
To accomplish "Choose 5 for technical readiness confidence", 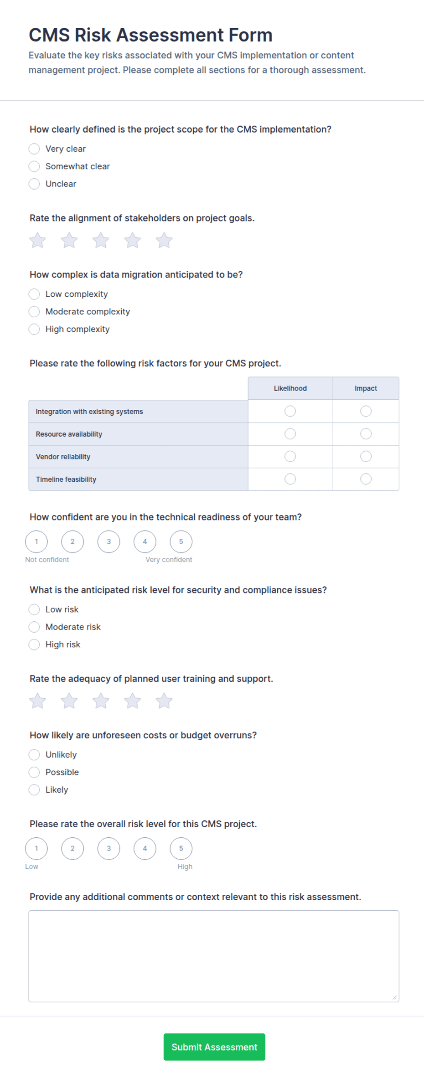I will coord(181,541).
